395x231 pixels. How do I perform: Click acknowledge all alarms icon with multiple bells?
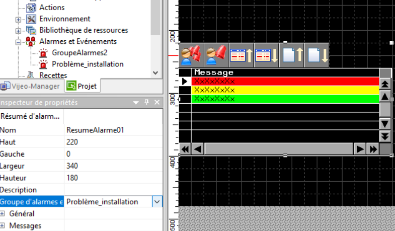[191, 55]
